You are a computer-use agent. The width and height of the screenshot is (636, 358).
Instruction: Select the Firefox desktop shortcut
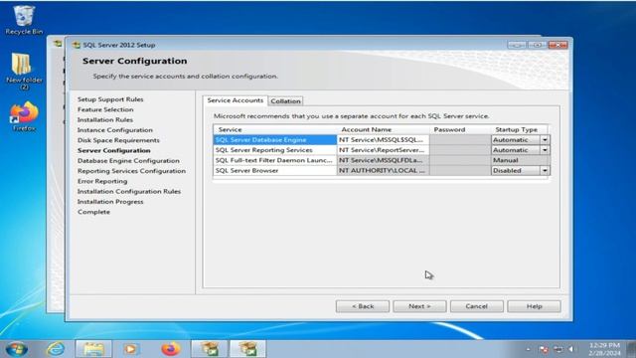24,116
